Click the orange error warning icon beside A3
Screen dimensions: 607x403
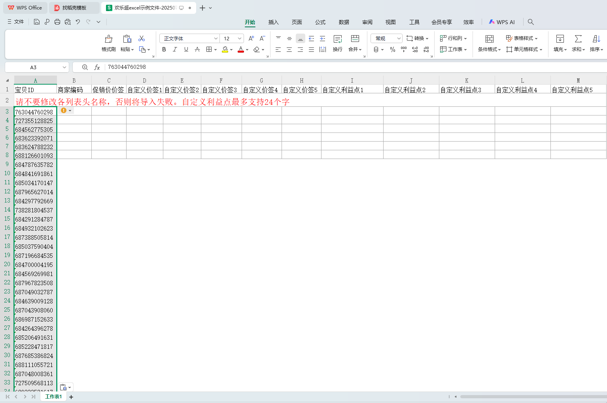pos(64,111)
